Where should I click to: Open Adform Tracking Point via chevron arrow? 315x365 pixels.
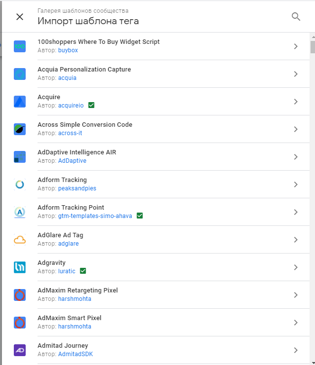pyautogui.click(x=296, y=212)
